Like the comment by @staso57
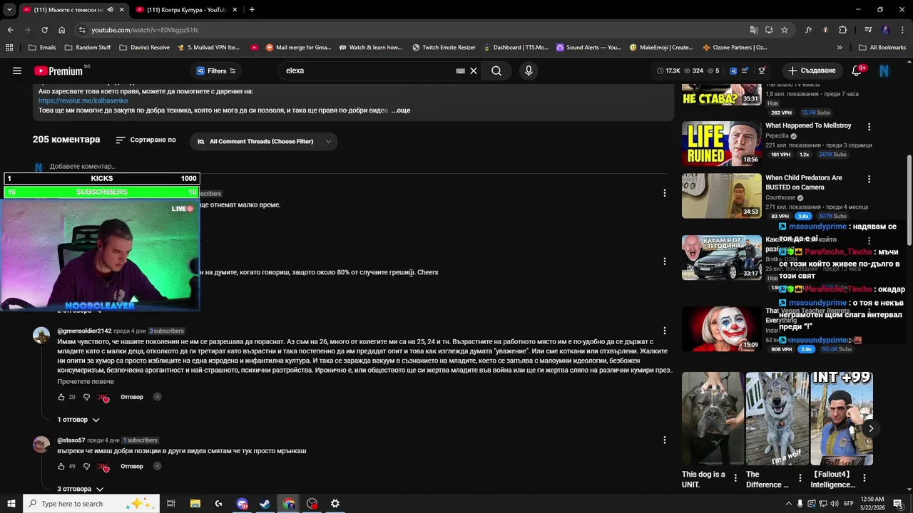913x513 pixels. 61,467
